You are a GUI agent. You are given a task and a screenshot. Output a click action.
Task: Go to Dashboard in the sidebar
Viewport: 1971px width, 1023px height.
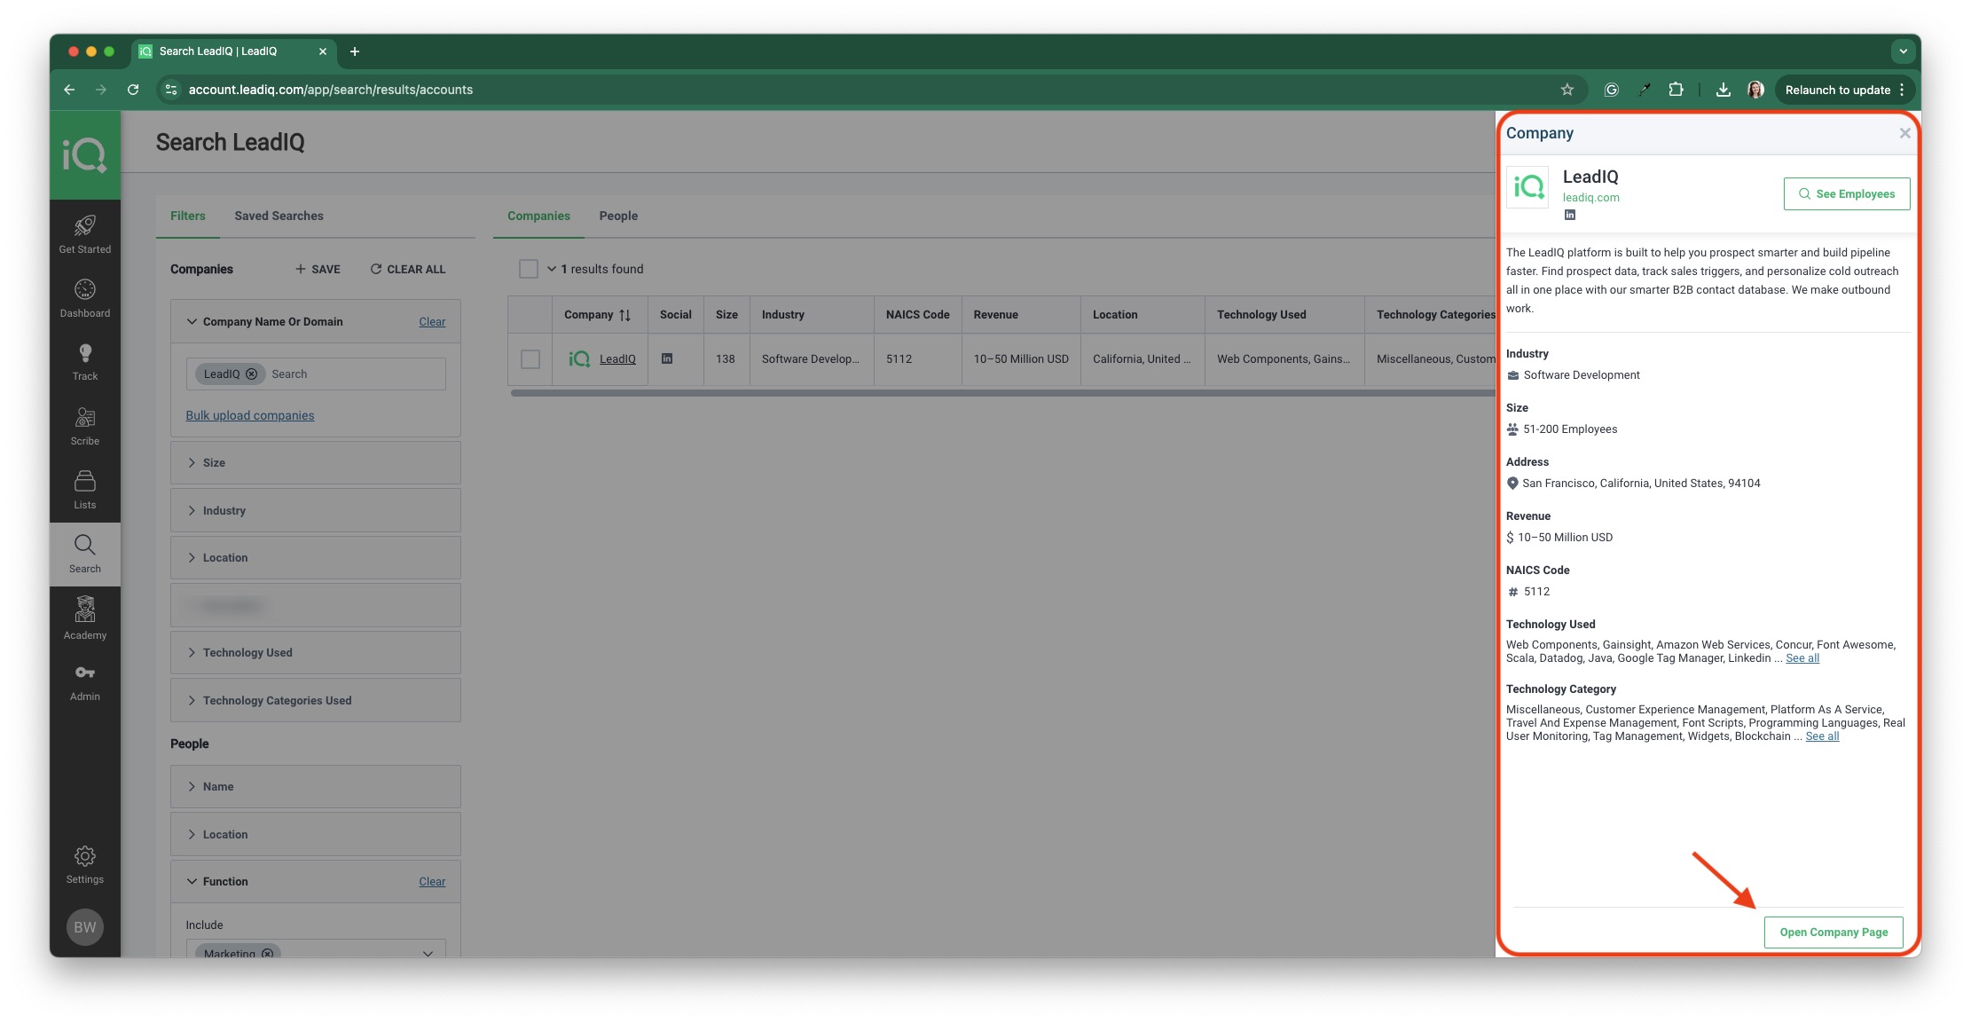click(x=85, y=297)
